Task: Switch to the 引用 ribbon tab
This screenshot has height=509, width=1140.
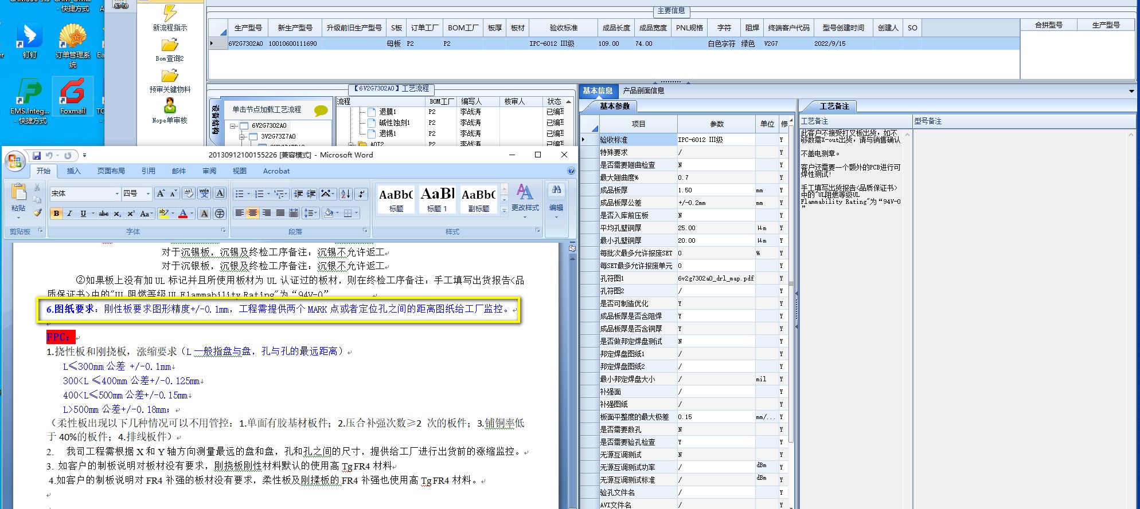Action: pyautogui.click(x=149, y=171)
